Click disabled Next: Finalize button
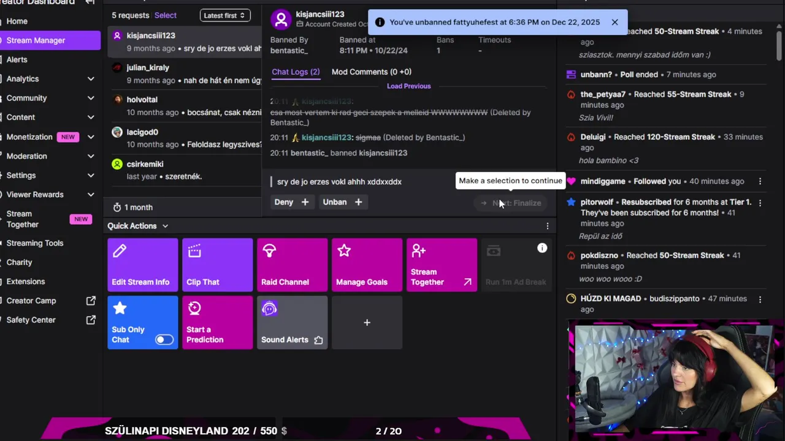Screen dimensions: 785x441 [x=511, y=203]
